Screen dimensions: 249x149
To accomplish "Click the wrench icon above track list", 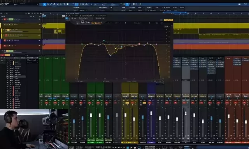I will point(7,14).
